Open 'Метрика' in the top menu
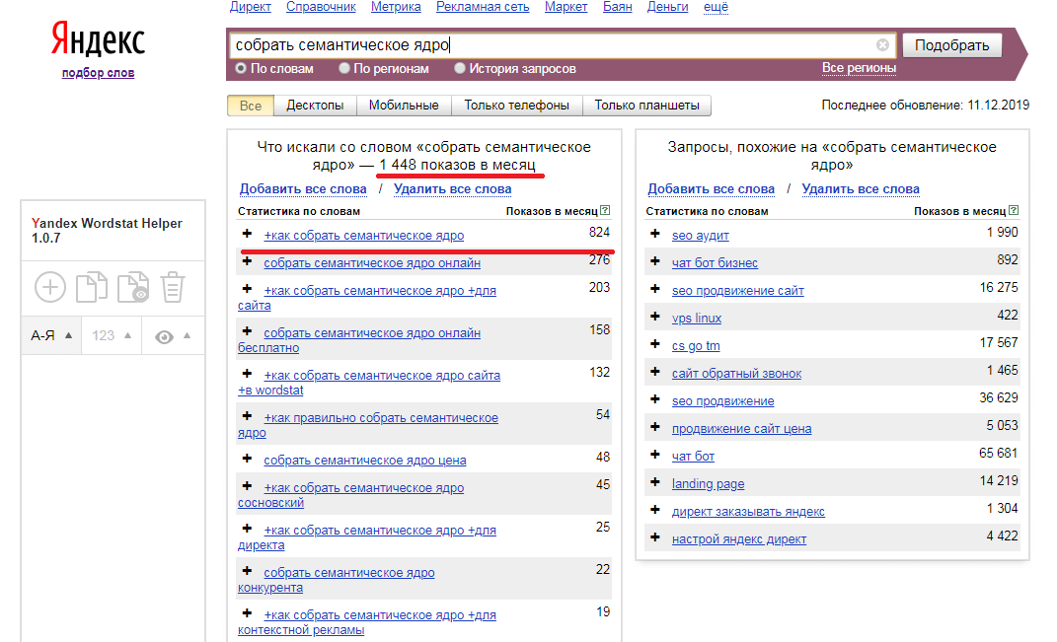 tap(396, 7)
